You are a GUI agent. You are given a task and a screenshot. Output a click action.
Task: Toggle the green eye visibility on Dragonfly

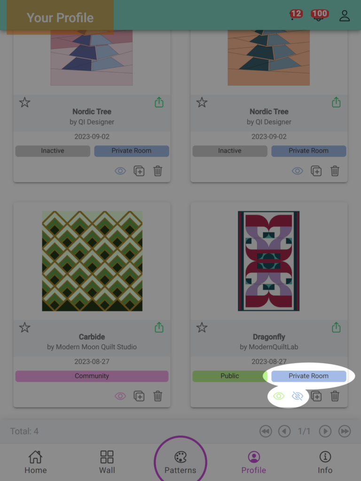click(279, 396)
